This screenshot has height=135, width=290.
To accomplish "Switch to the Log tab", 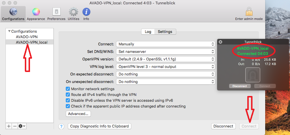I will point(148,32).
